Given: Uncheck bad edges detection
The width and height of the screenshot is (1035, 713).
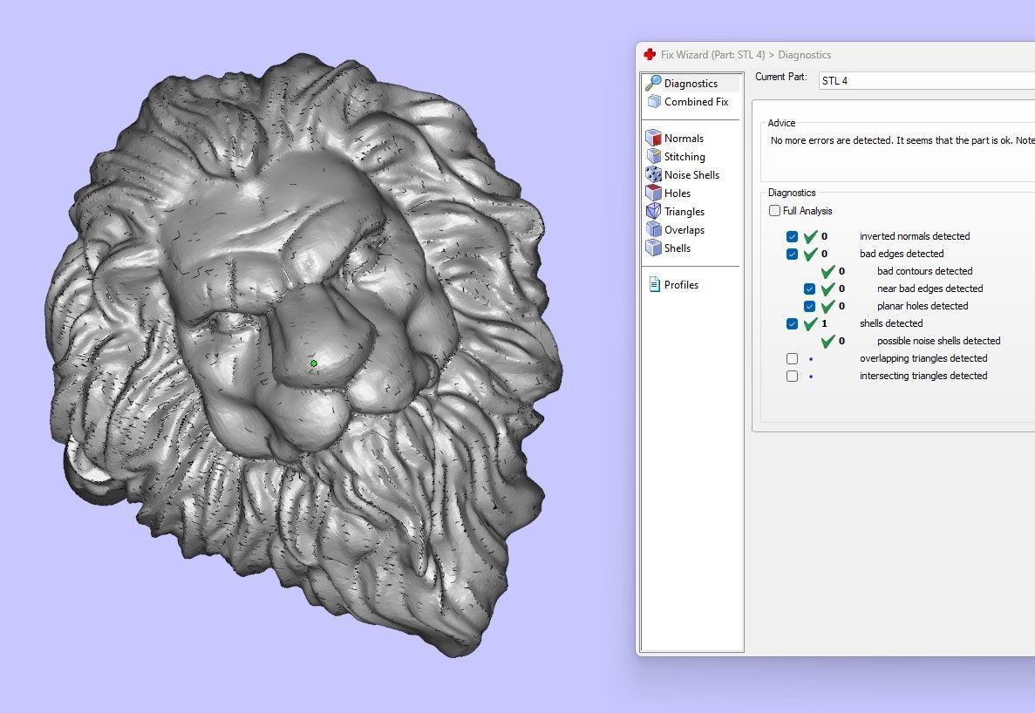Looking at the screenshot, I should [x=792, y=254].
